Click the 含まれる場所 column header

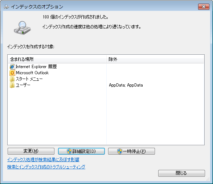[57, 59]
